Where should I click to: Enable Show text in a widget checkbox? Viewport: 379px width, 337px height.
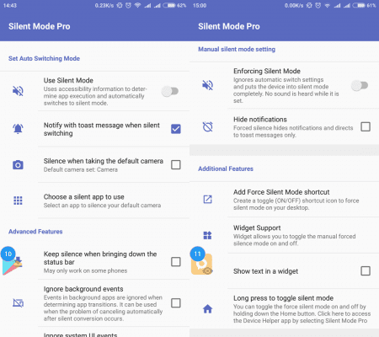point(366,271)
